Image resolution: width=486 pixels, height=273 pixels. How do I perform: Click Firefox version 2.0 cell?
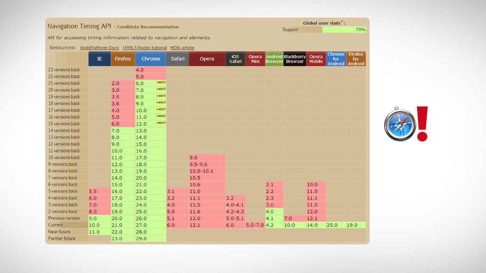pos(123,83)
